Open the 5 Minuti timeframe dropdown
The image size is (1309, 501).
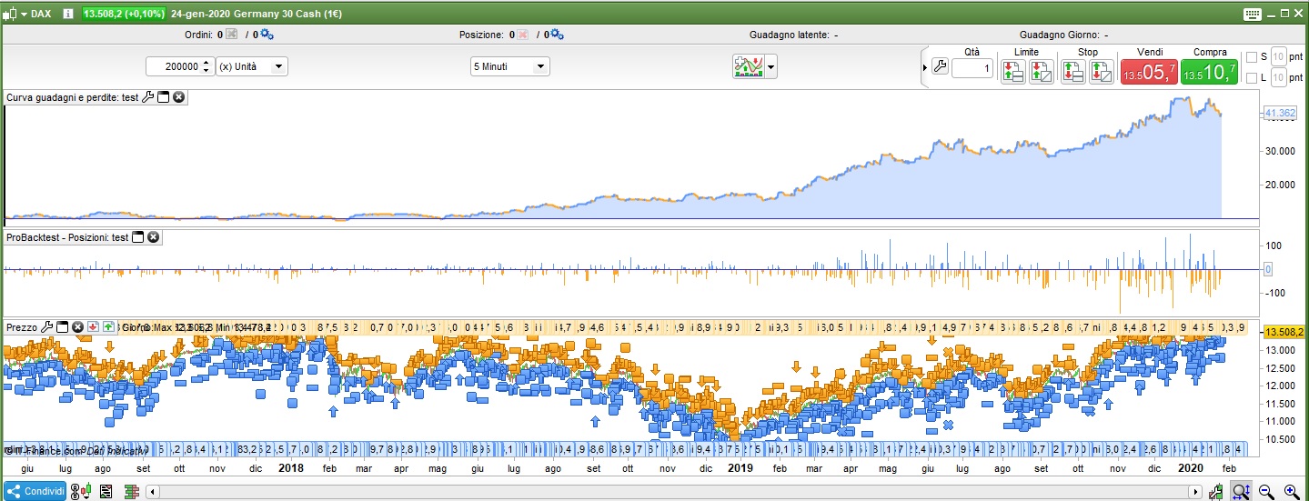tap(509, 66)
